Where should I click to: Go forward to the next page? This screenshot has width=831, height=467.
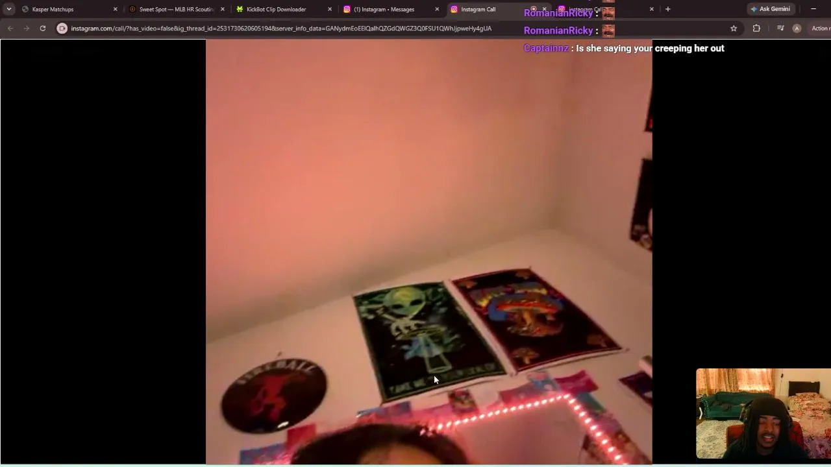(x=27, y=29)
